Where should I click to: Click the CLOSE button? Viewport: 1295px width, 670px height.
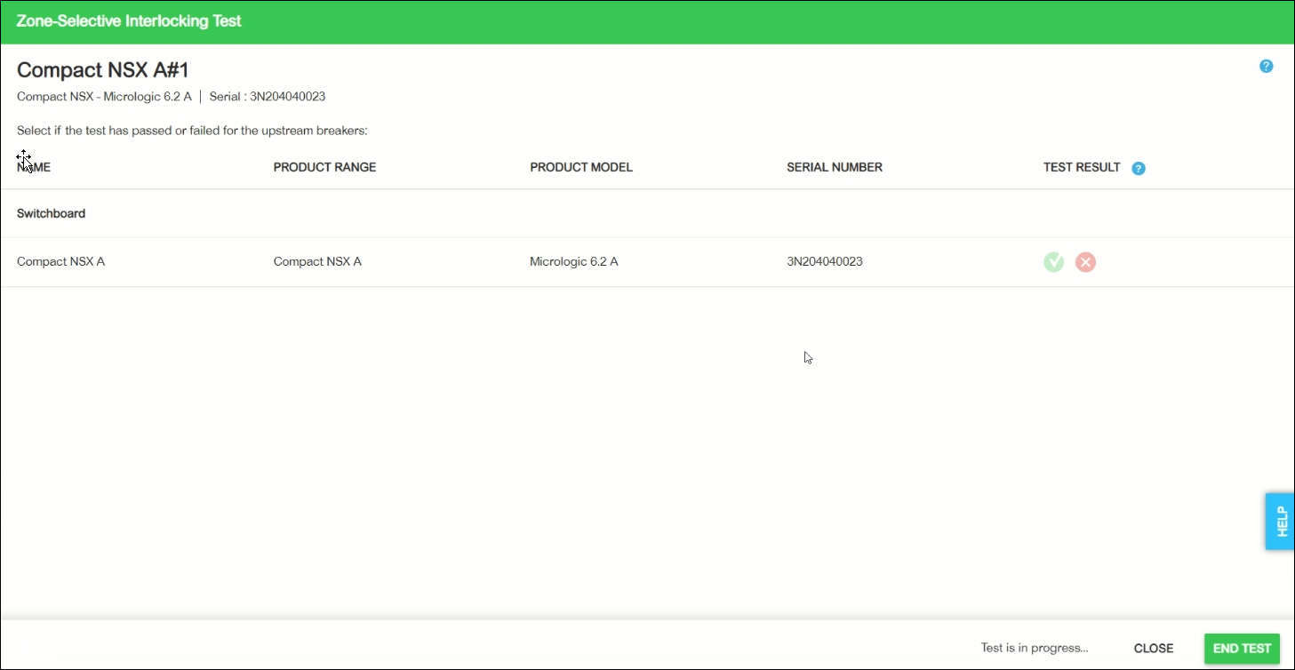coord(1154,649)
